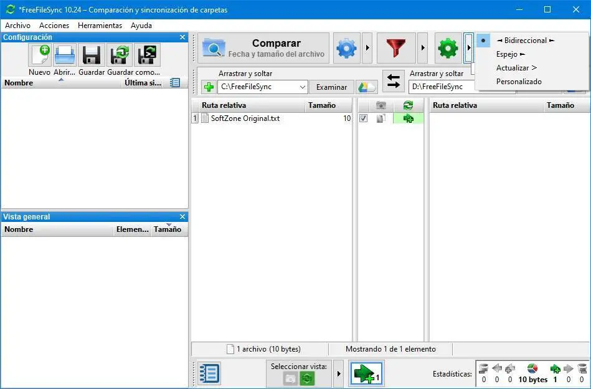Viewport: 591px width, 389px height.
Task: Click the Nuevo configuration icon
Action: [x=40, y=55]
